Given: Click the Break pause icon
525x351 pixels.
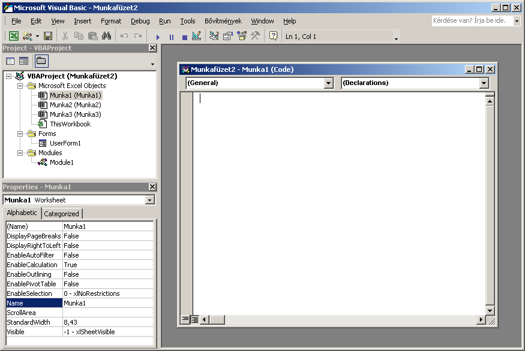Looking at the screenshot, I should tap(172, 37).
